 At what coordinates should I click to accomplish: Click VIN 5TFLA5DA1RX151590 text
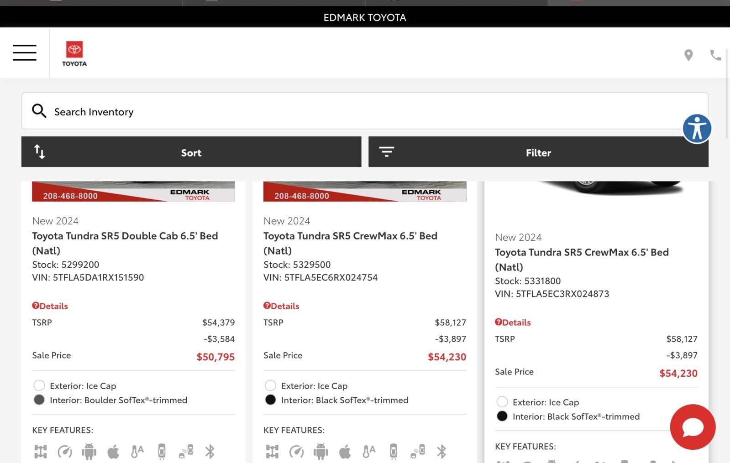(88, 277)
